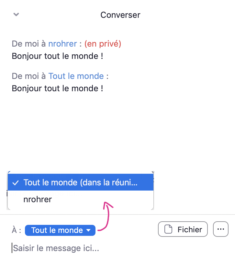
Task: Collapse the chat panel with the top chevron
Action: tap(16, 15)
